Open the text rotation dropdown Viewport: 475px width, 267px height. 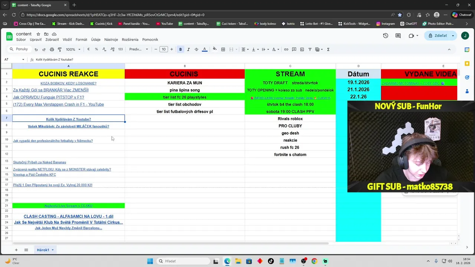click(275, 49)
